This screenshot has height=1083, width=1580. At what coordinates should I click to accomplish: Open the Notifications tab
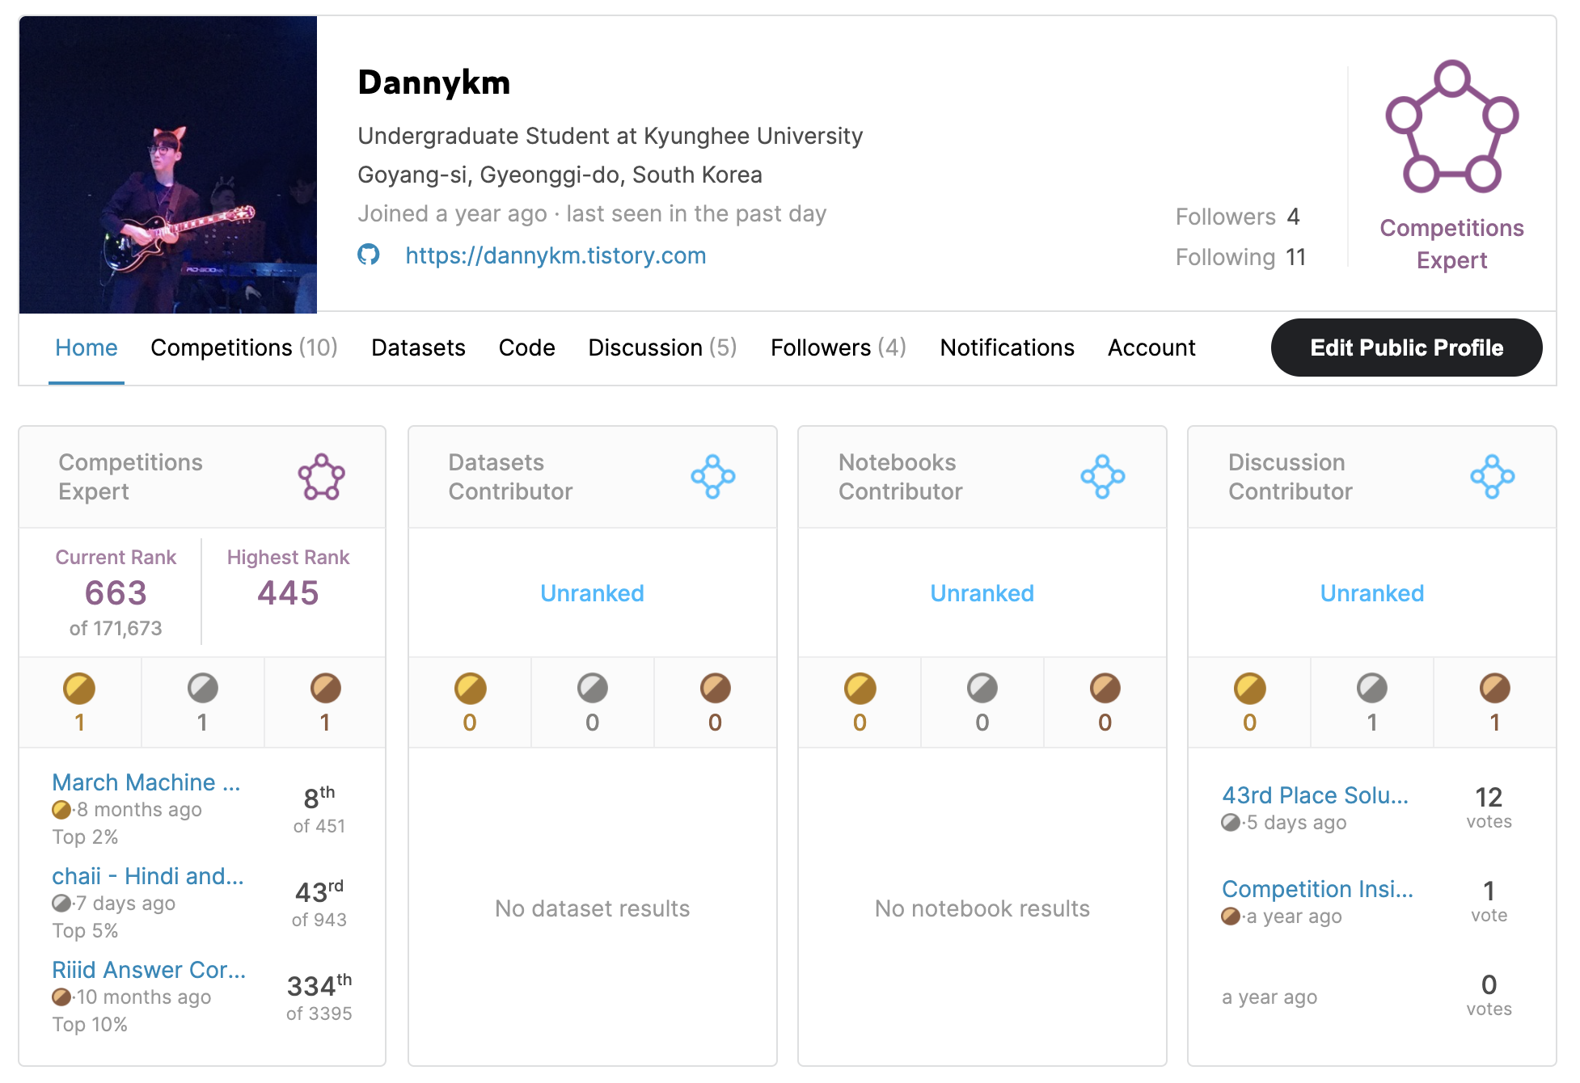click(1007, 348)
